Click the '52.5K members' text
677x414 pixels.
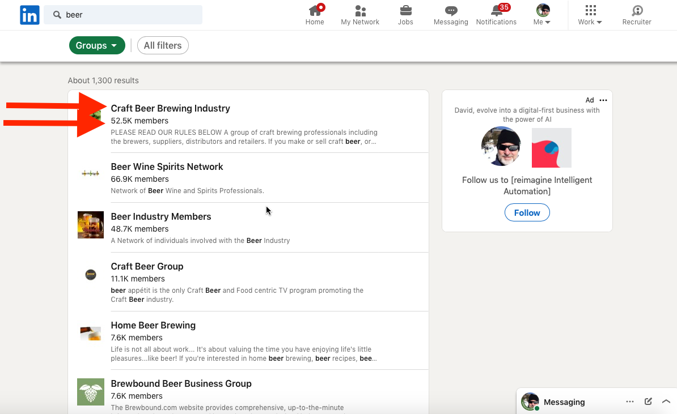point(139,121)
